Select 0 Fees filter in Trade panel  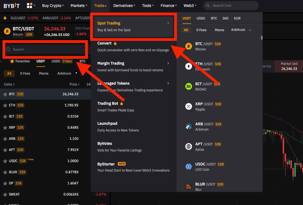pos(201,30)
